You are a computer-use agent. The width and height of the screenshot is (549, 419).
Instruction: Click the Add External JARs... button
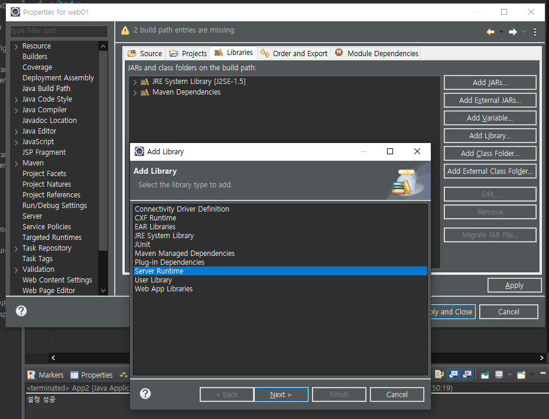(x=490, y=100)
